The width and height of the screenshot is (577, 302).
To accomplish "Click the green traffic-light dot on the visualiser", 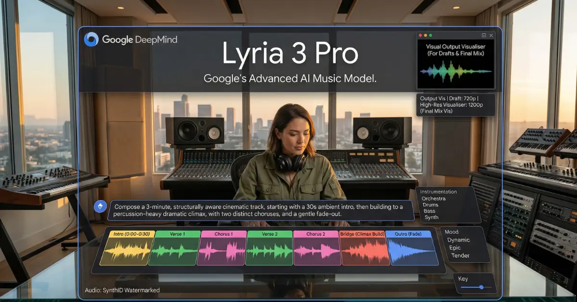I will 431,35.
